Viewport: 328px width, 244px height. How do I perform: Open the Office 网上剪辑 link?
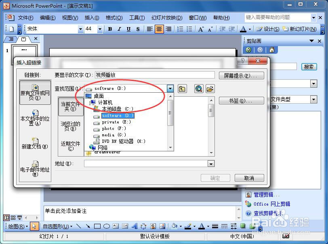pyautogui.click(x=272, y=204)
